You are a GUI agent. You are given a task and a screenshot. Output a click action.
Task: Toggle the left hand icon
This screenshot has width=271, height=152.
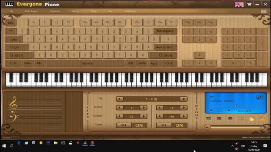point(252,119)
